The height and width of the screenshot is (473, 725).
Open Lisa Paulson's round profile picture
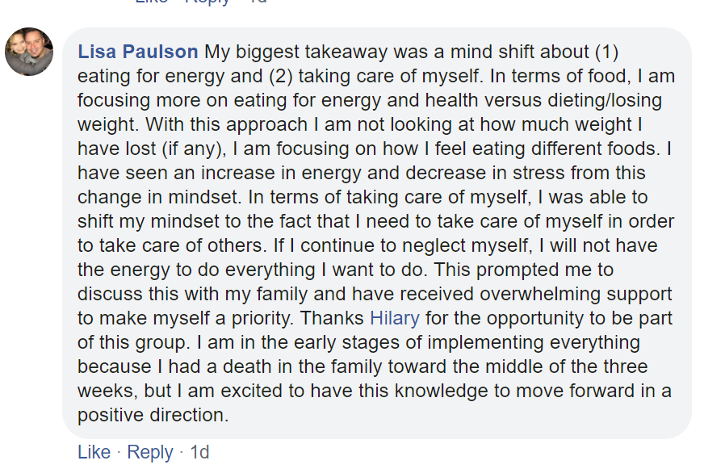(29, 52)
